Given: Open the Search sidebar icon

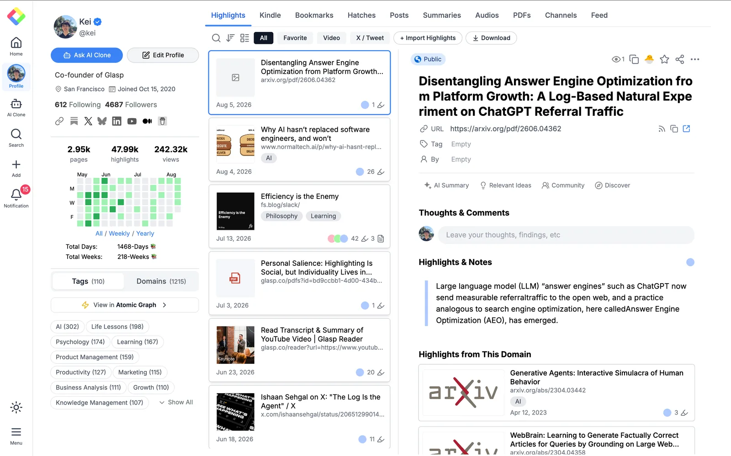Looking at the screenshot, I should 16,138.
